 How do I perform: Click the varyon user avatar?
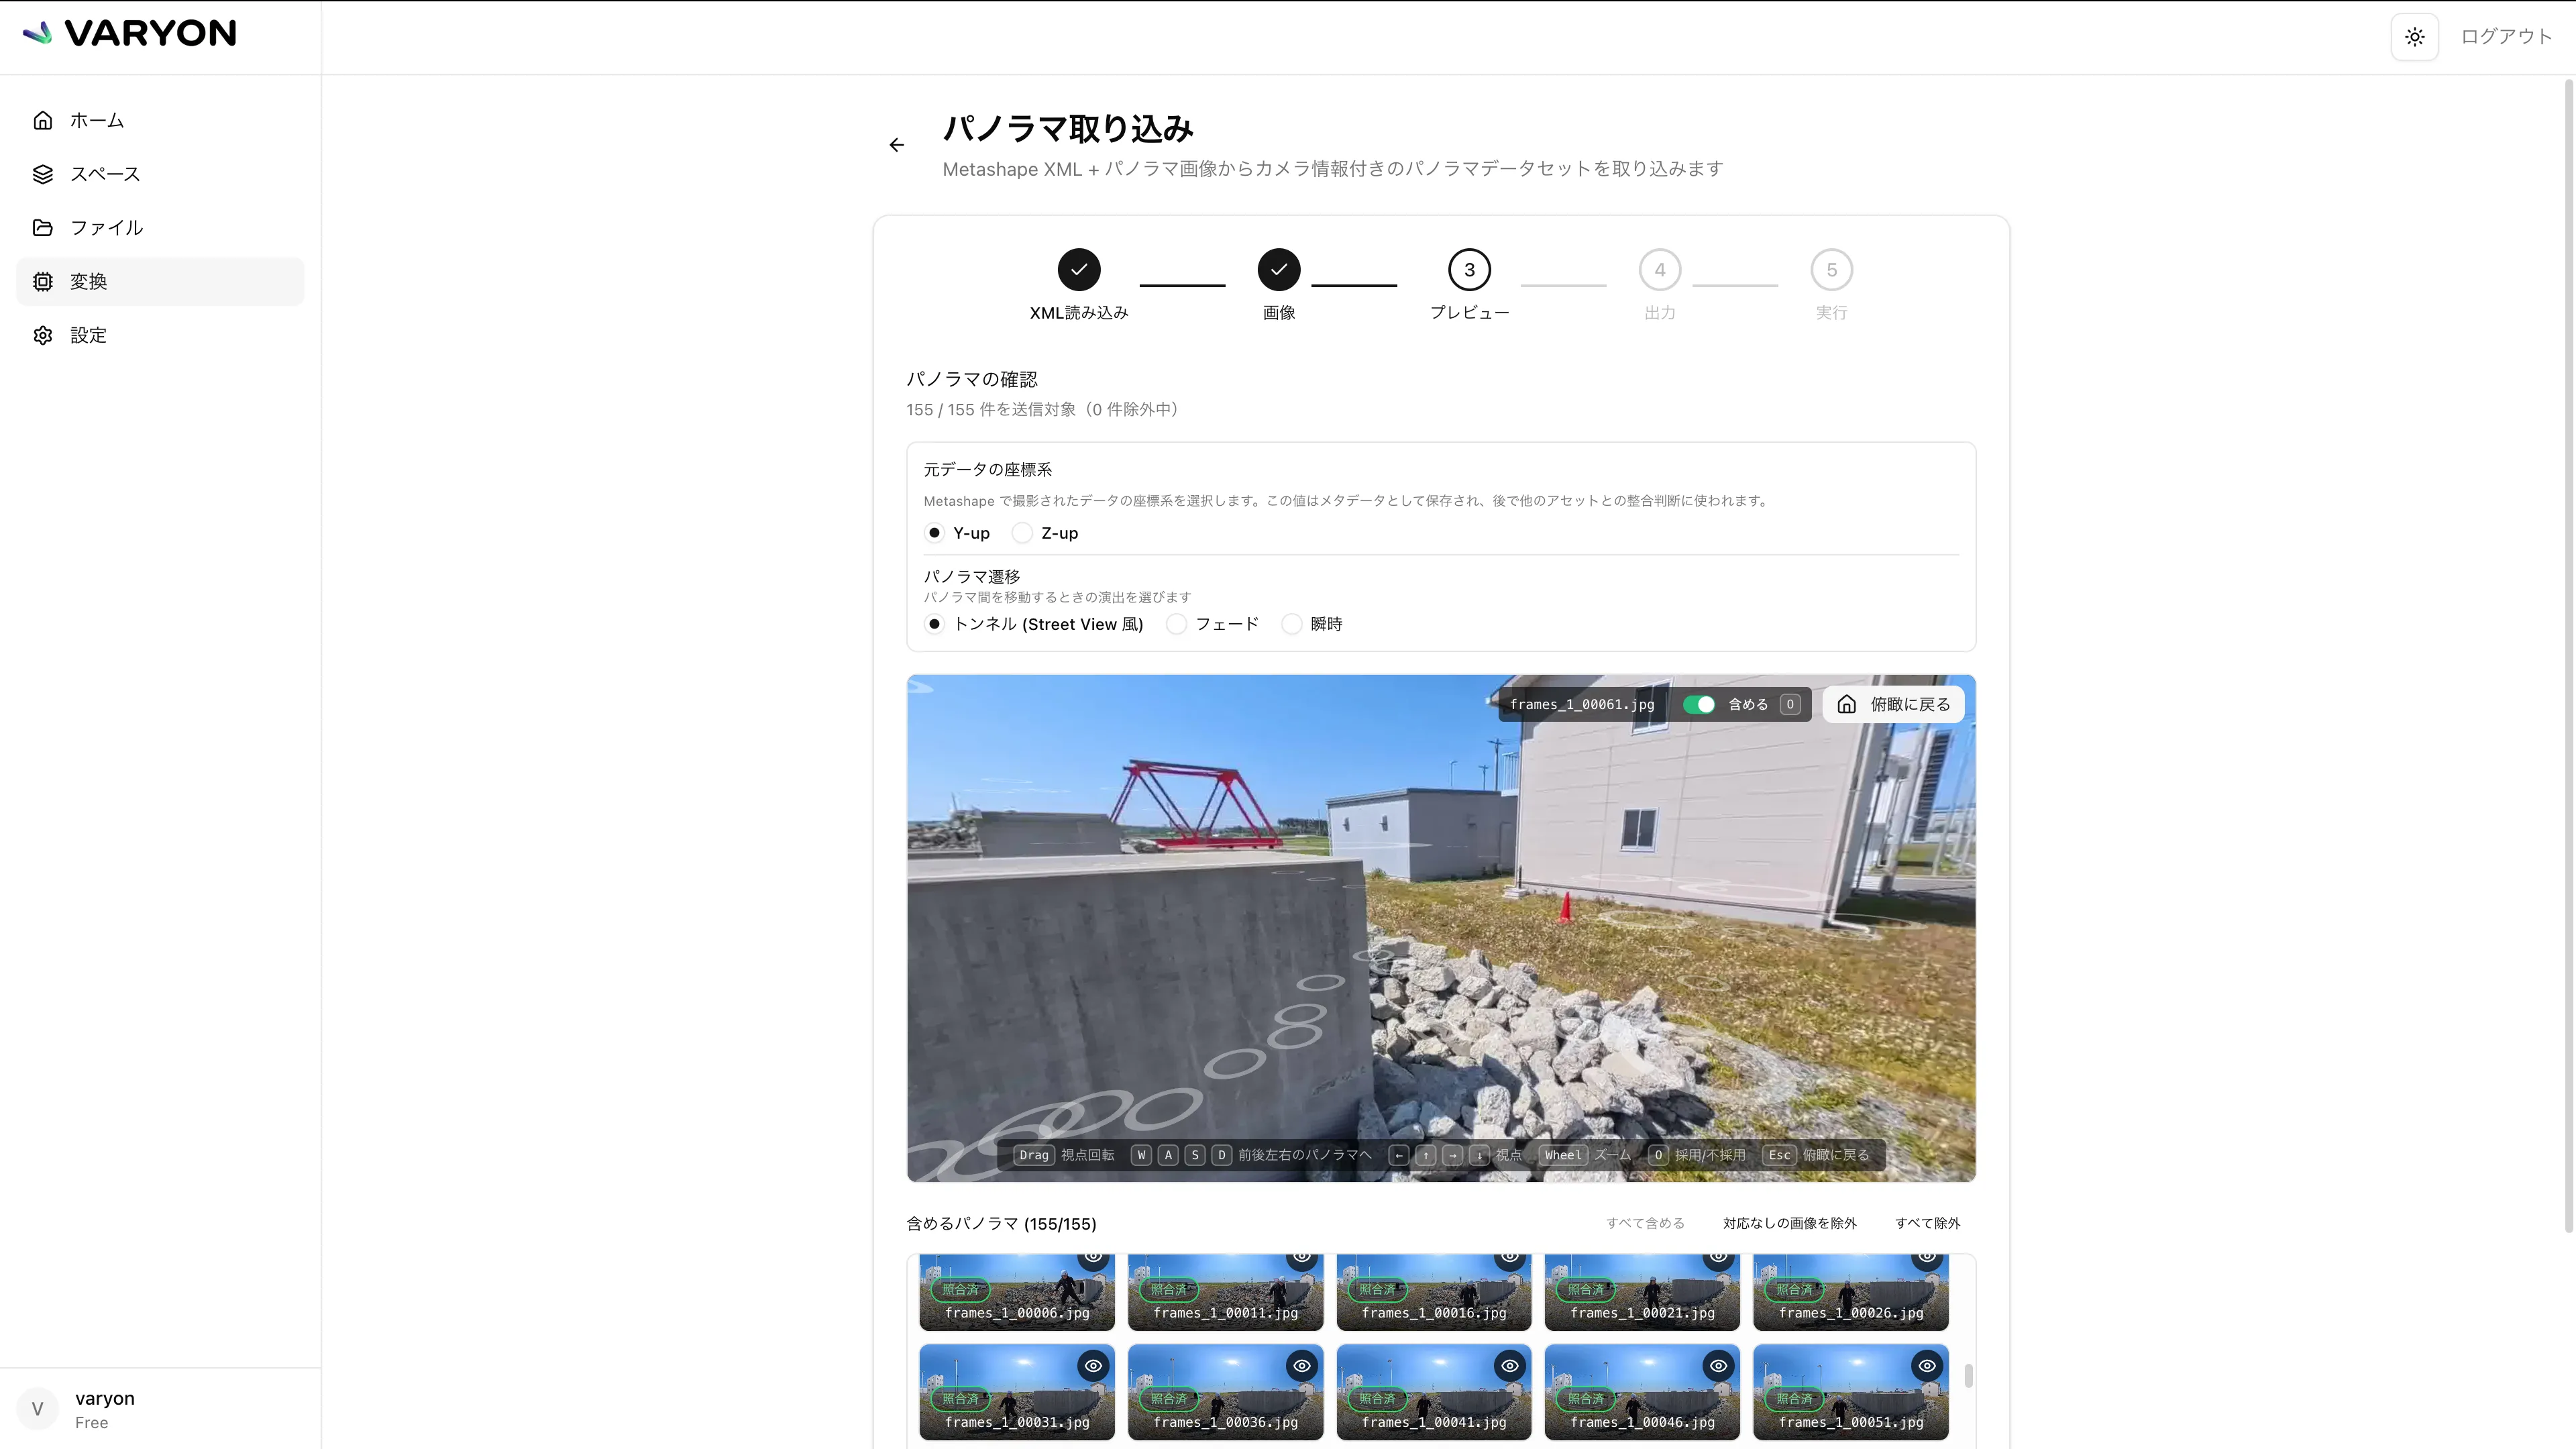(x=38, y=1409)
